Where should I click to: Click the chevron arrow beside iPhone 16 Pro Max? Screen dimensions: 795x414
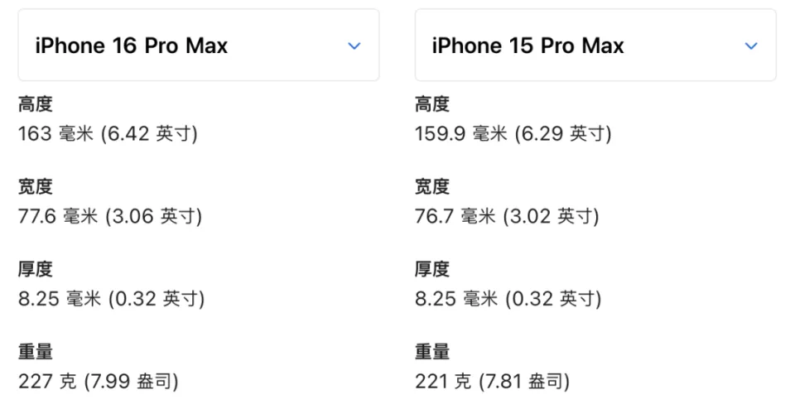pos(354,46)
